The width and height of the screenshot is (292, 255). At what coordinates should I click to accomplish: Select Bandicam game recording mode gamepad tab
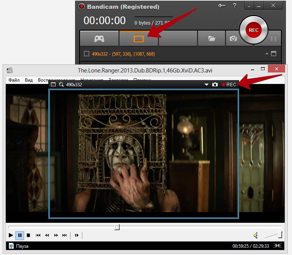coord(99,38)
